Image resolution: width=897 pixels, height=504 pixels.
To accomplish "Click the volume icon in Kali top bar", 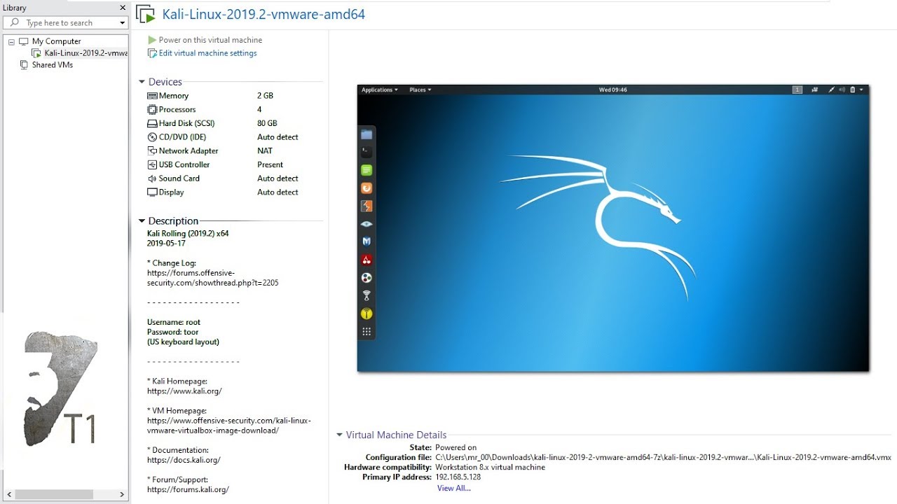I will (x=842, y=90).
